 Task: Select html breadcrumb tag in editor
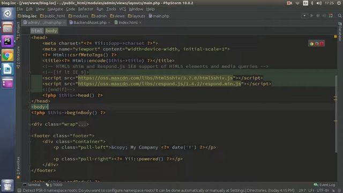[x=36, y=31]
